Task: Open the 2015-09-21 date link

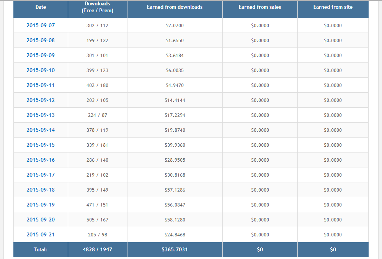Action: (x=41, y=234)
